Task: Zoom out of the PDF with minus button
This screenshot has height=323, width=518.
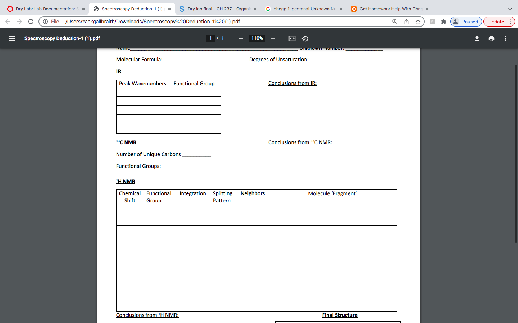Action: (241, 38)
